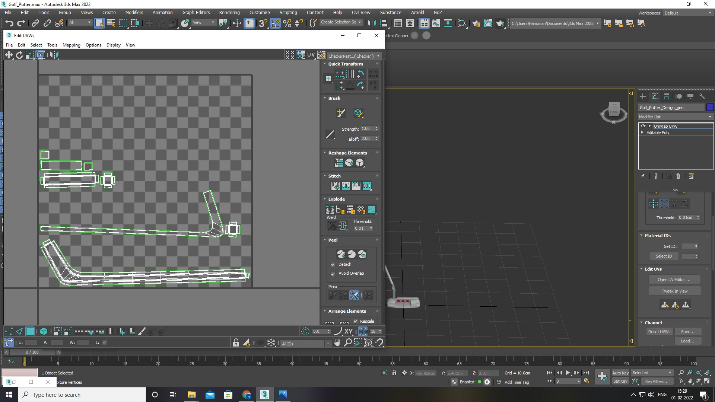715x402 pixels.
Task: Click the Tweak In View button
Action: tap(675, 291)
